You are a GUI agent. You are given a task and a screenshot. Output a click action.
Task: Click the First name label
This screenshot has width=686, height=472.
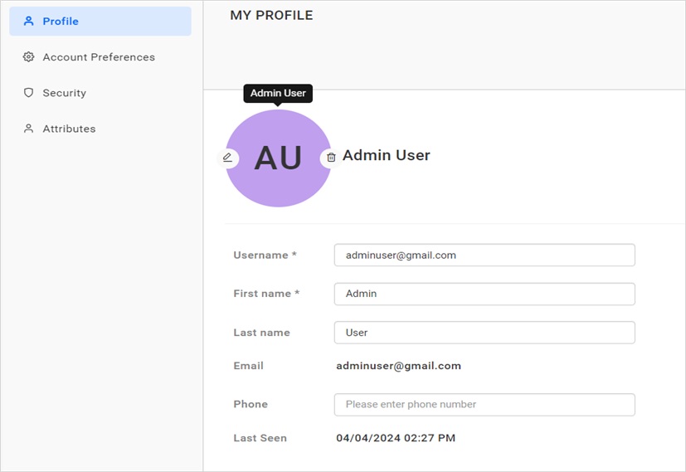click(266, 294)
